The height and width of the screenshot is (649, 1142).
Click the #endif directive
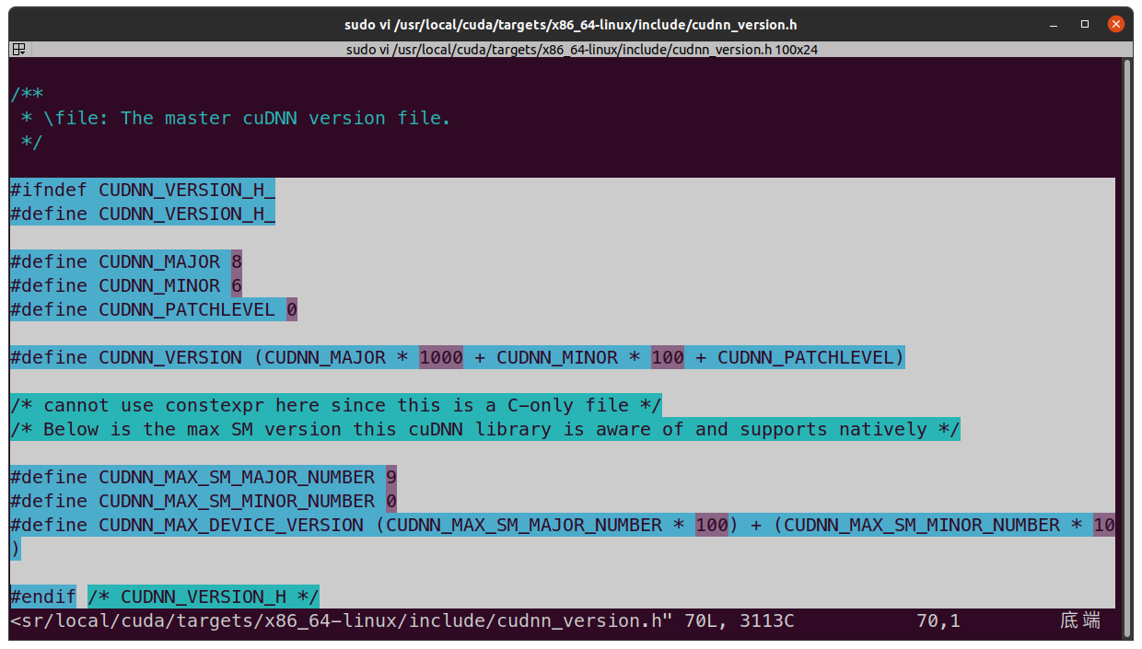[x=43, y=597]
